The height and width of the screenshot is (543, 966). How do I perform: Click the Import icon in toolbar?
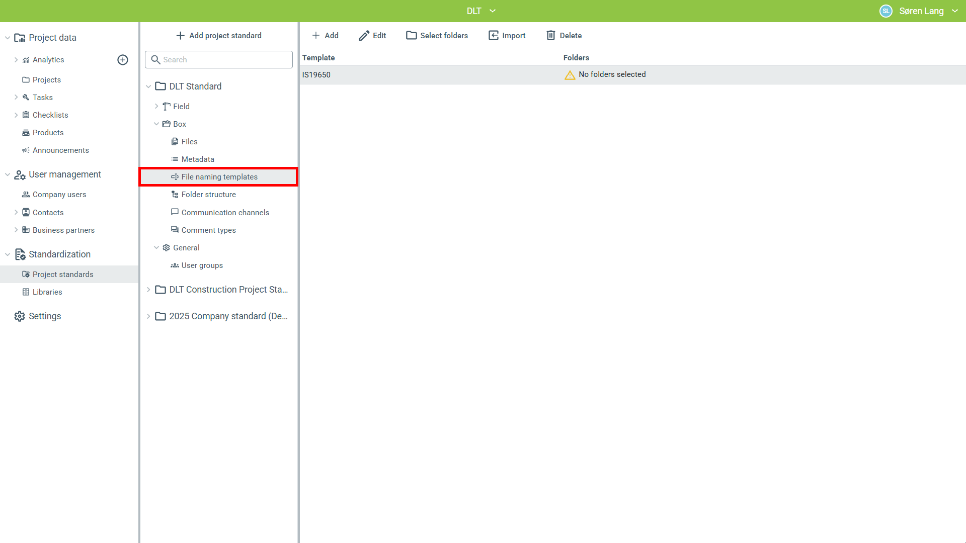[x=494, y=36]
